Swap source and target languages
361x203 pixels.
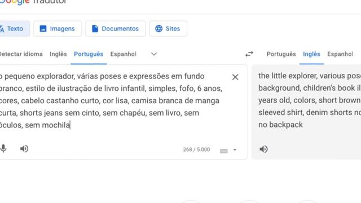pos(249,54)
